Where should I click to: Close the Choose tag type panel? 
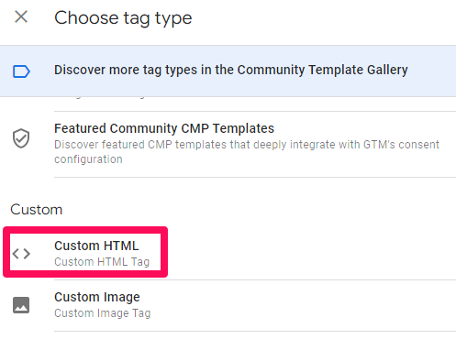21,16
